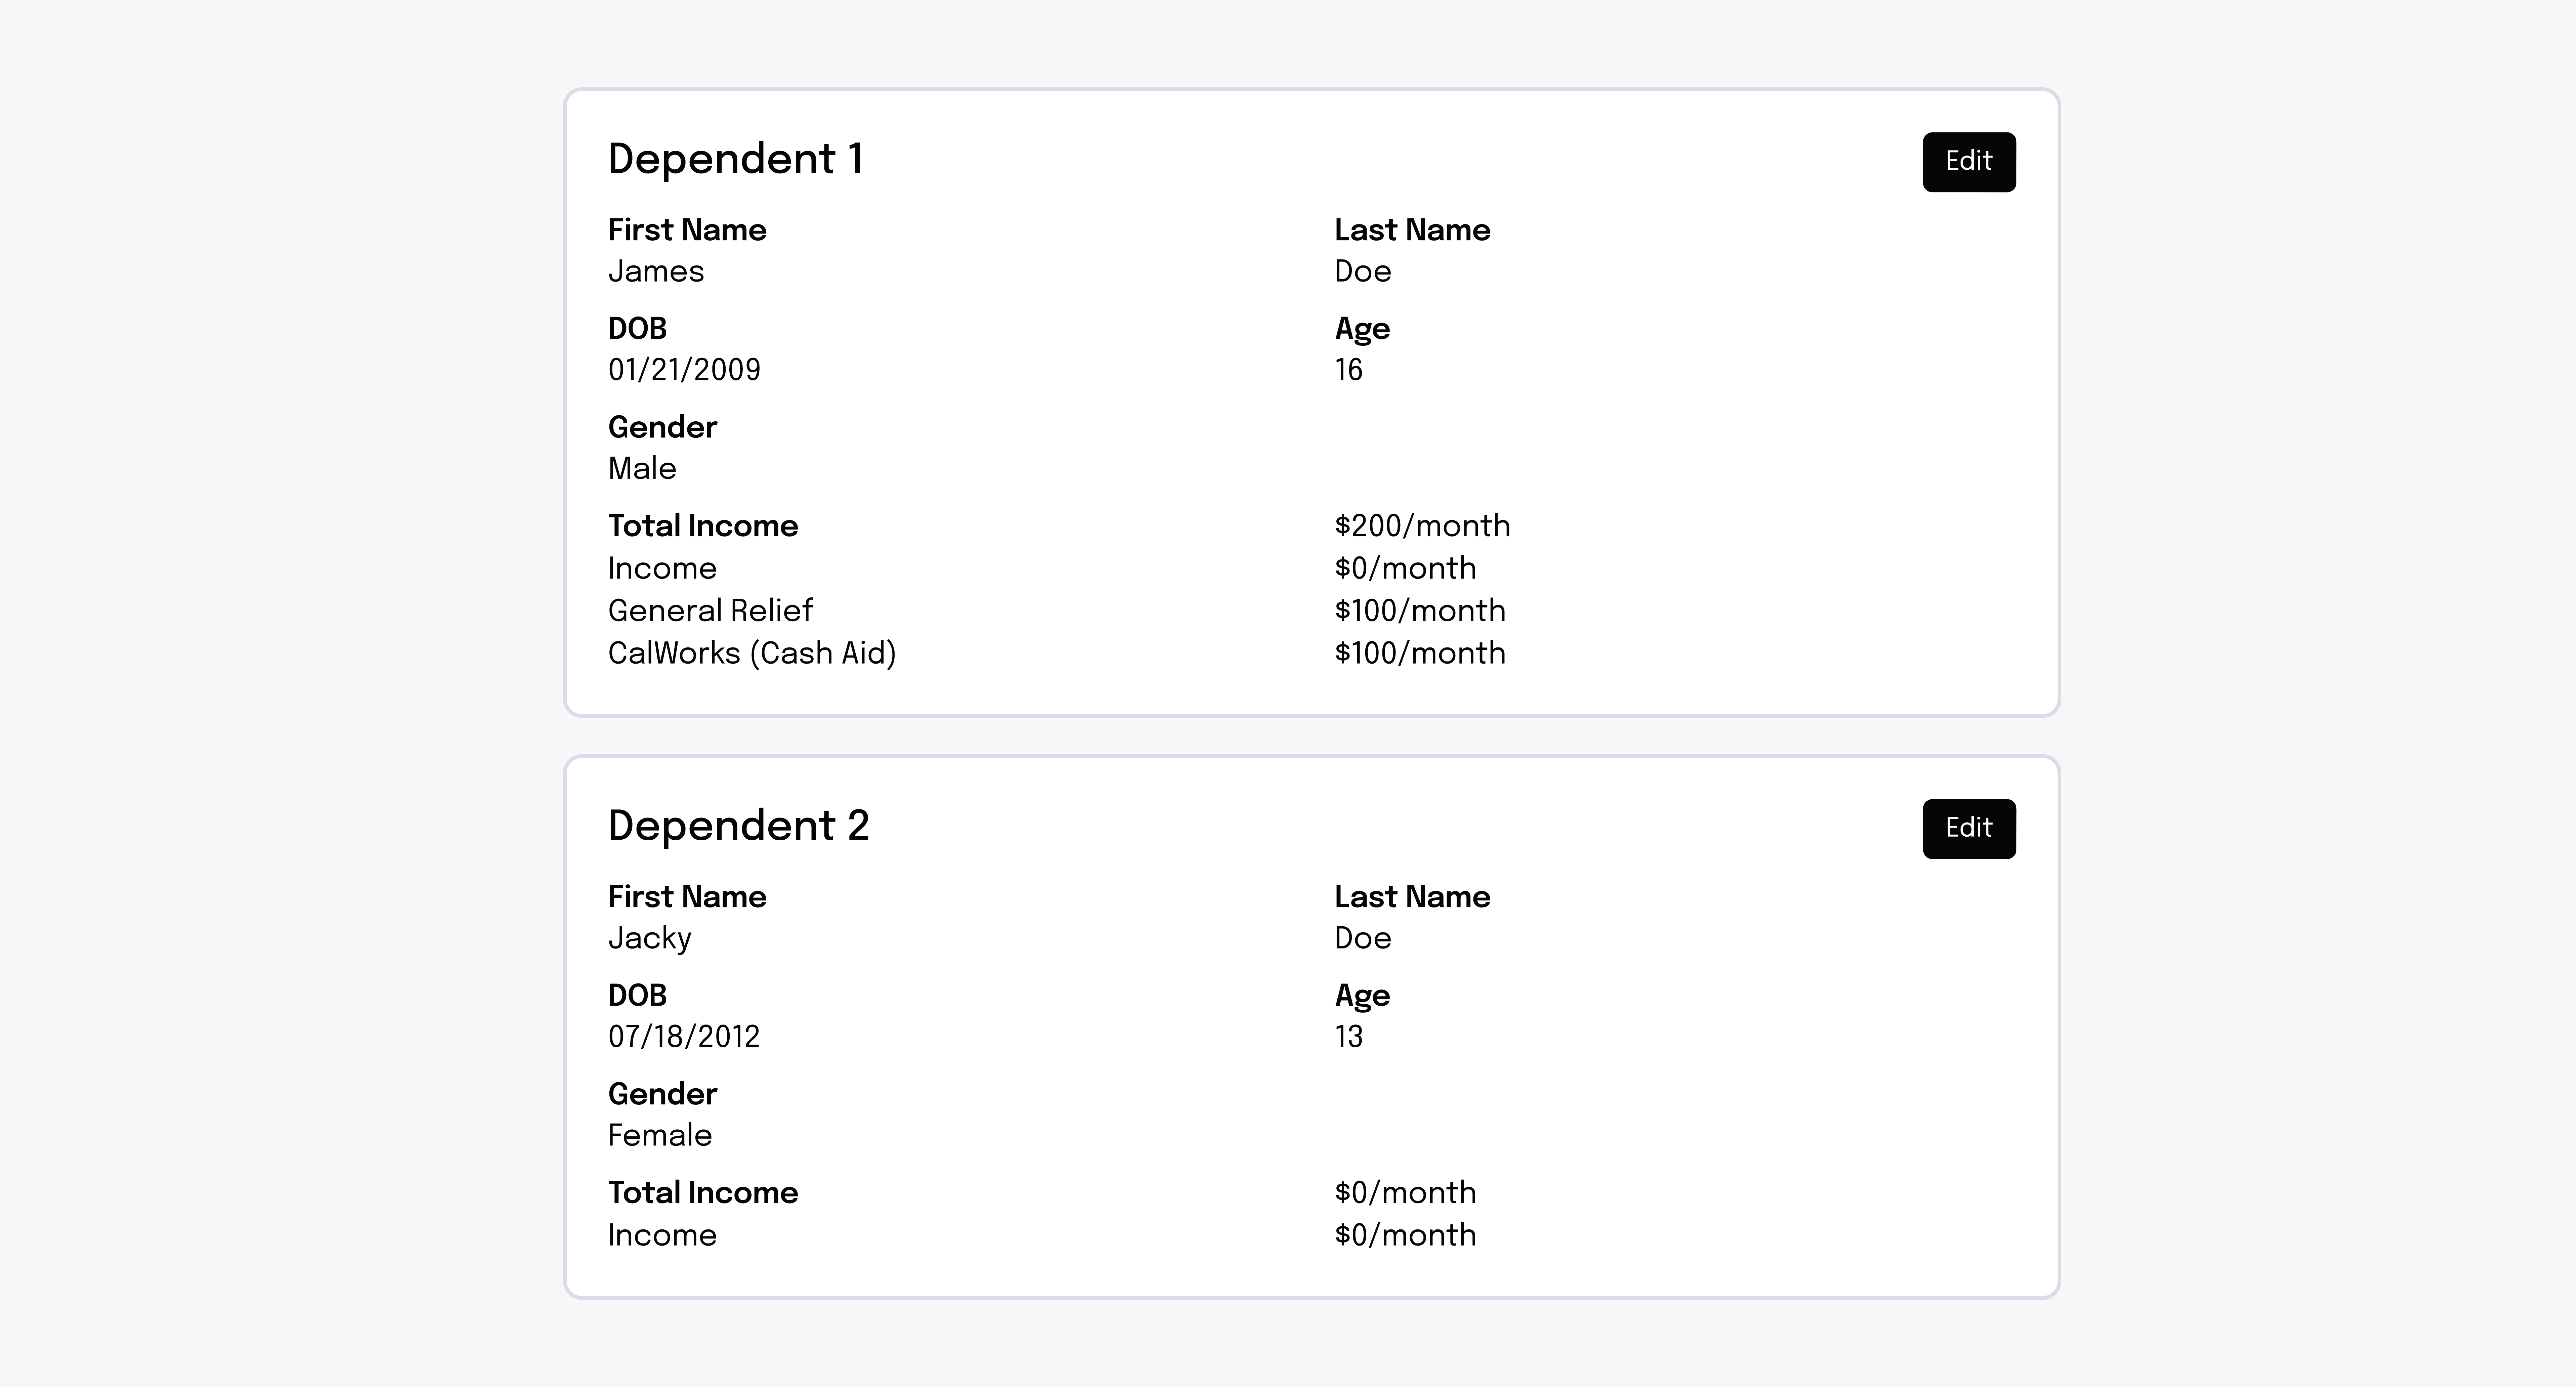Select the Dependent 1 heading

(x=735, y=159)
